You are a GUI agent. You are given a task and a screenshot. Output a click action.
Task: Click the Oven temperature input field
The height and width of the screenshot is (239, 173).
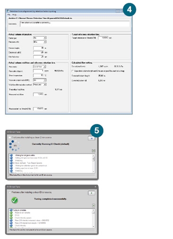[38, 75]
